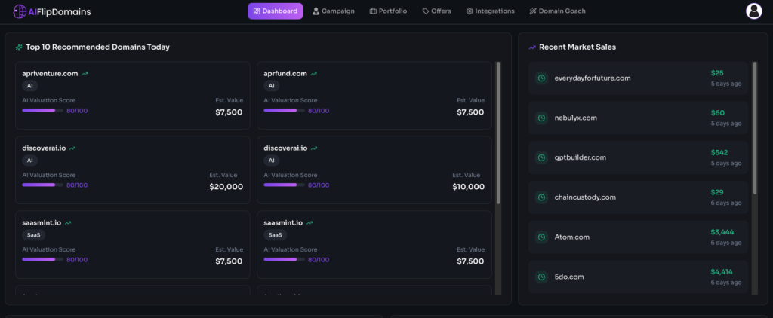
Task: Click the clock icon for chaincustody.com
Action: pyautogui.click(x=541, y=197)
